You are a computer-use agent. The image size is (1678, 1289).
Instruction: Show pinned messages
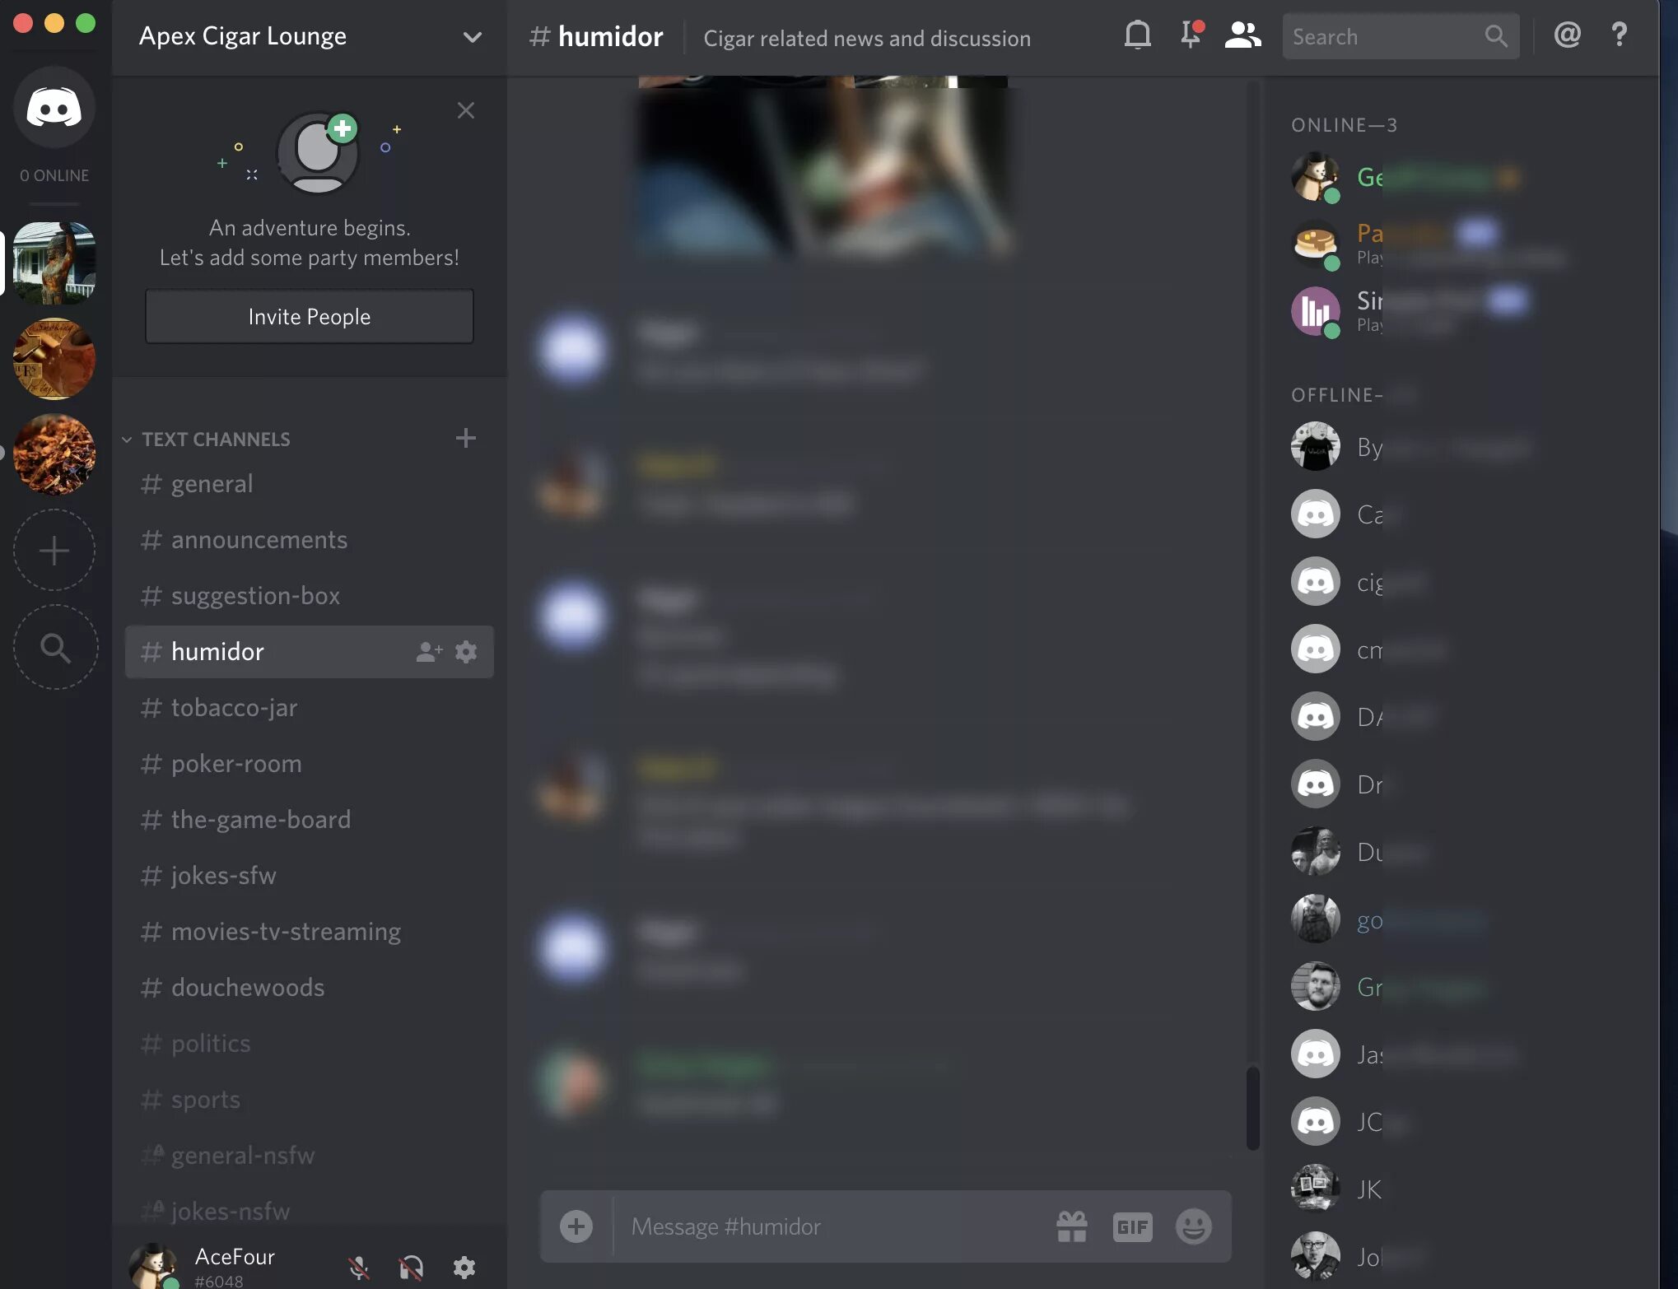(x=1191, y=35)
